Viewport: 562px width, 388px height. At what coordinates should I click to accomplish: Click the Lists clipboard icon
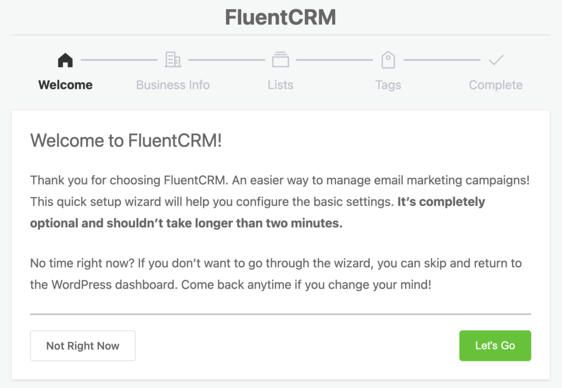[280, 60]
